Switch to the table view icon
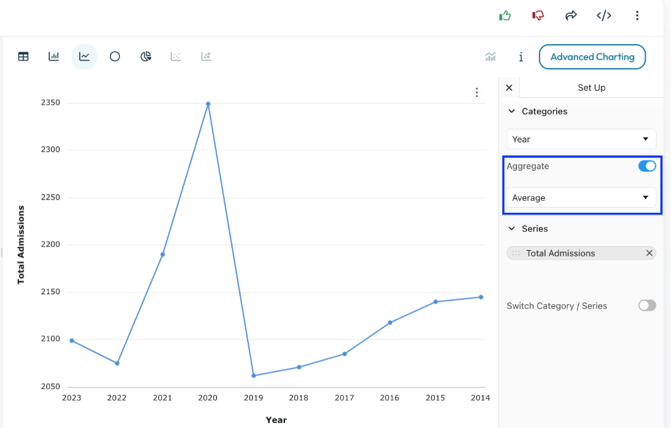Screen dimensions: 671x428 (23, 57)
